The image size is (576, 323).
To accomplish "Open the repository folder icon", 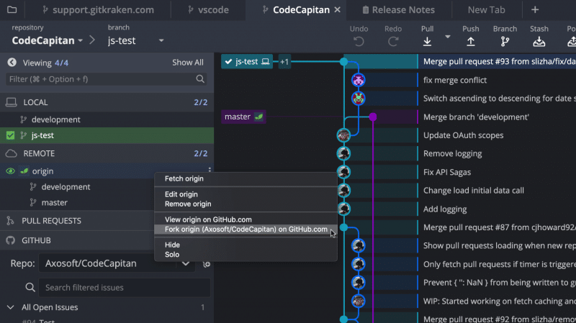I will coord(12,9).
